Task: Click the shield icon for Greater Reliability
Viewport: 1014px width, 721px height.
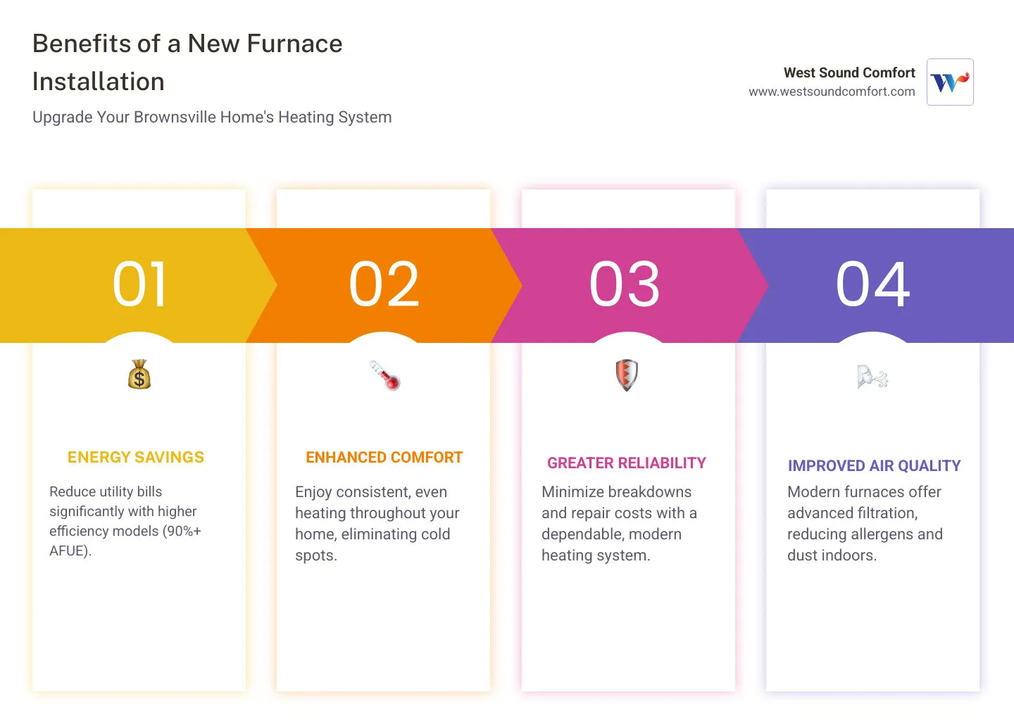Action: pyautogui.click(x=627, y=375)
